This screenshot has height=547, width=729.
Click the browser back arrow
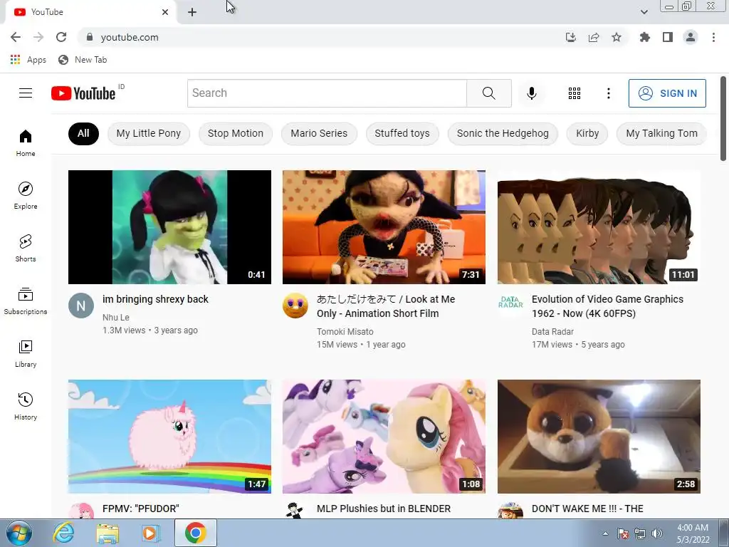16,37
